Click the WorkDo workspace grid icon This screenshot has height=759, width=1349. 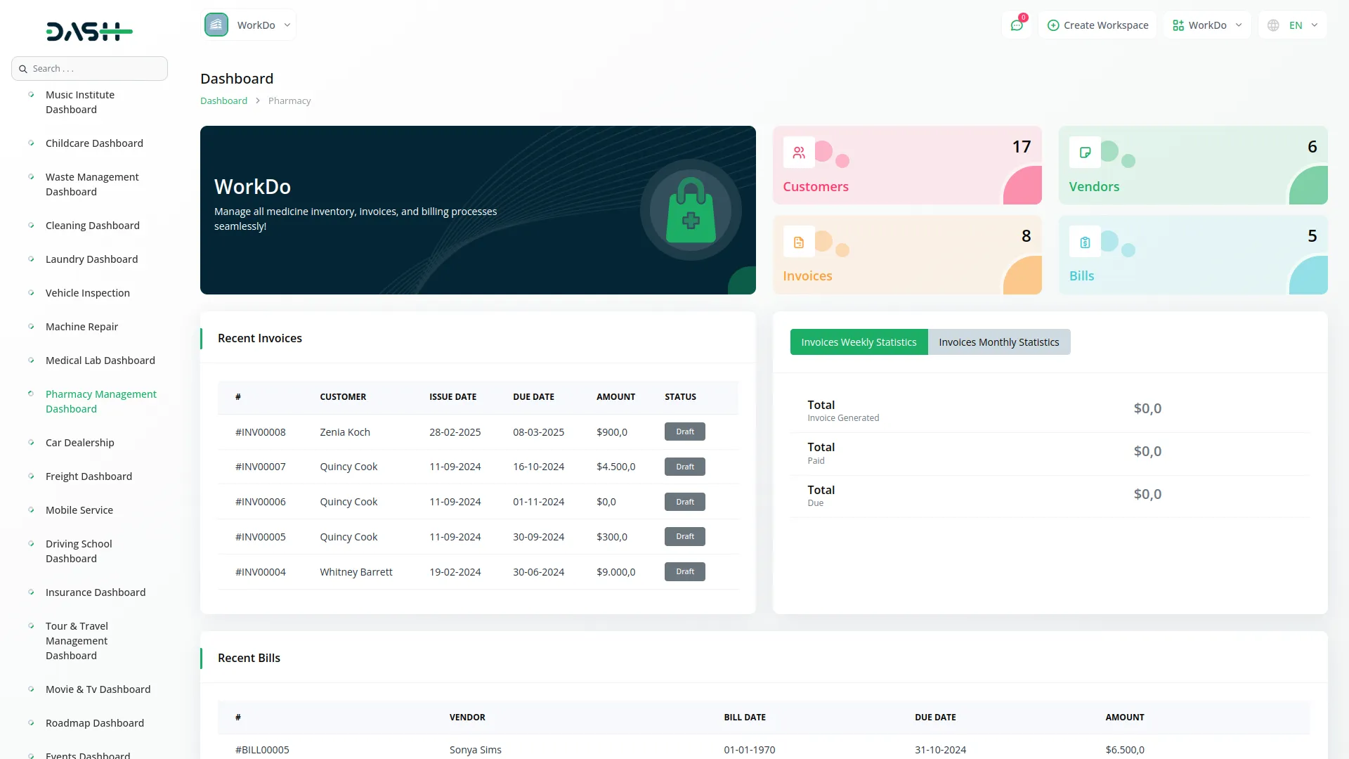pos(1178,25)
